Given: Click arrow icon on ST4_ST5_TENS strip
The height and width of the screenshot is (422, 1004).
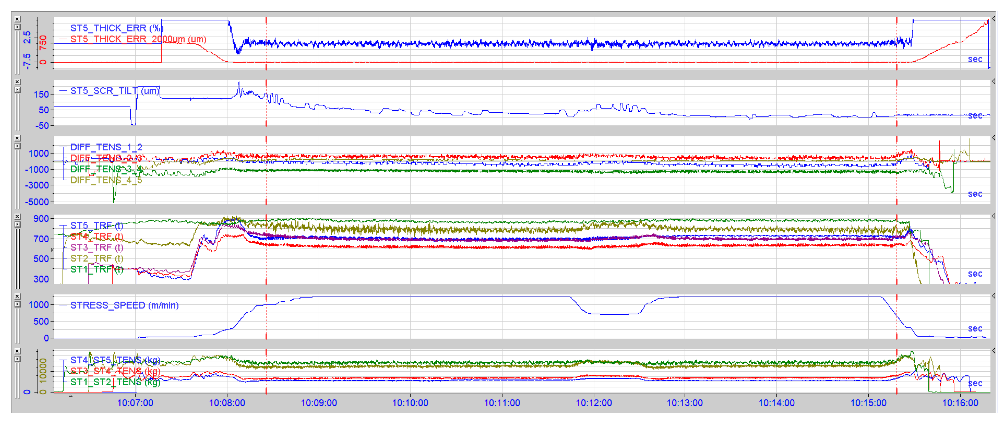Looking at the screenshot, I should (x=17, y=359).
